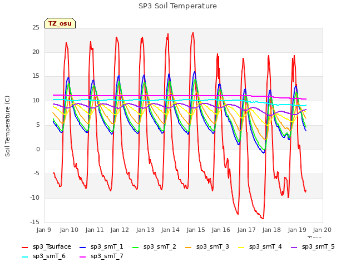Click the Jan 14 x-axis tick label
Screen dimensions: 356x267
170,230
